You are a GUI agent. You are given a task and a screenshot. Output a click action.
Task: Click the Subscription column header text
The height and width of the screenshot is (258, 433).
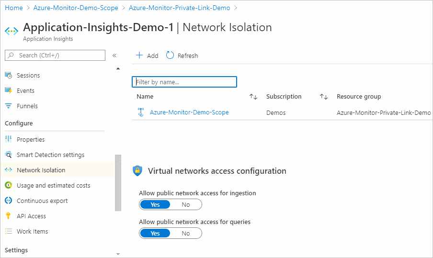pos(284,97)
